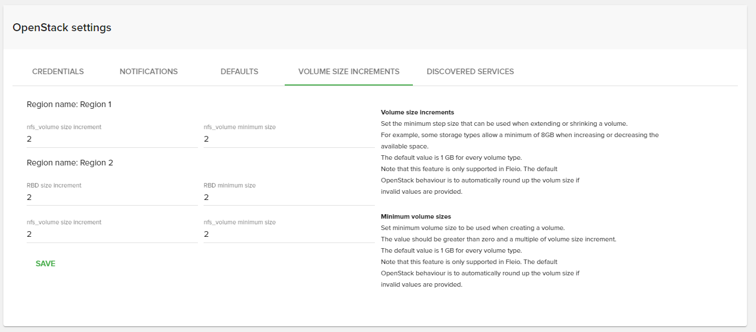The image size is (756, 332).
Task: Save the volume size settings
Action: (45, 263)
